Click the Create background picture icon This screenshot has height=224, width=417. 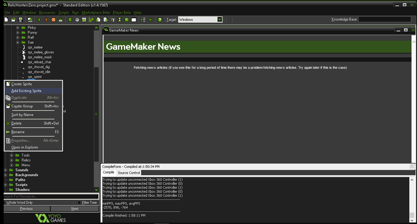[84, 20]
